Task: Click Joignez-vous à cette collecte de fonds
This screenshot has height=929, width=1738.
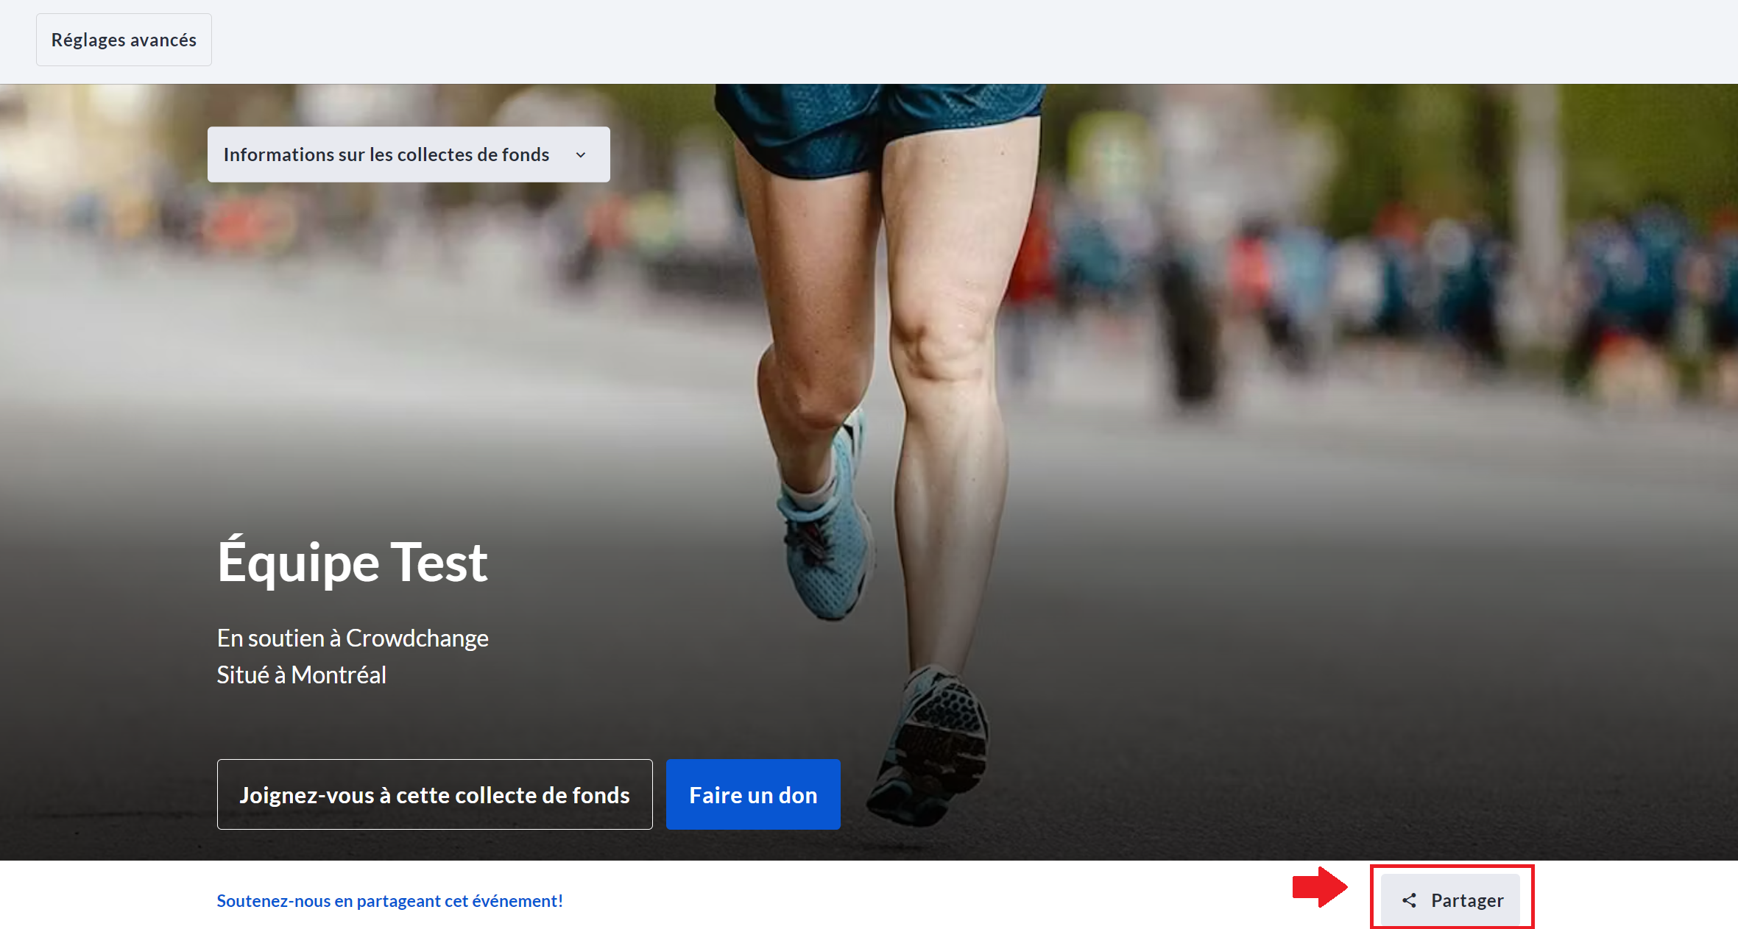Action: [x=434, y=794]
